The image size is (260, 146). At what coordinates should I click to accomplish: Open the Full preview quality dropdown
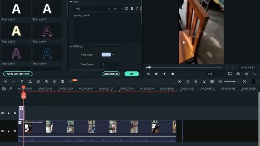[x=215, y=74]
